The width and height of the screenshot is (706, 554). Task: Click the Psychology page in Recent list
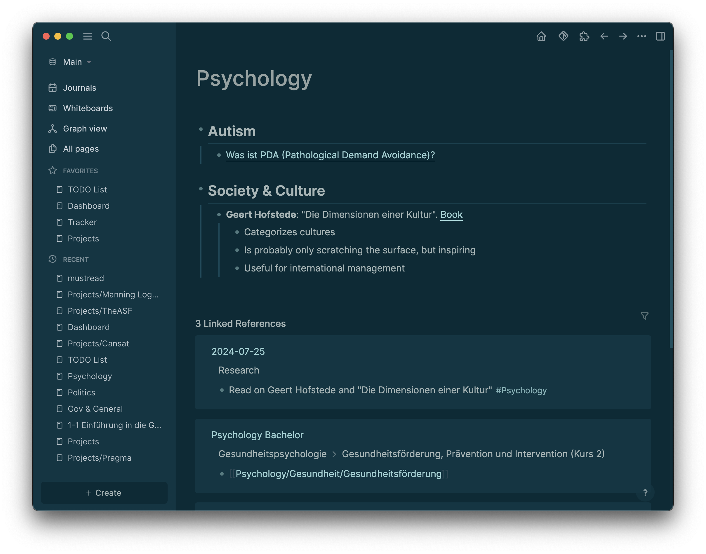click(90, 376)
